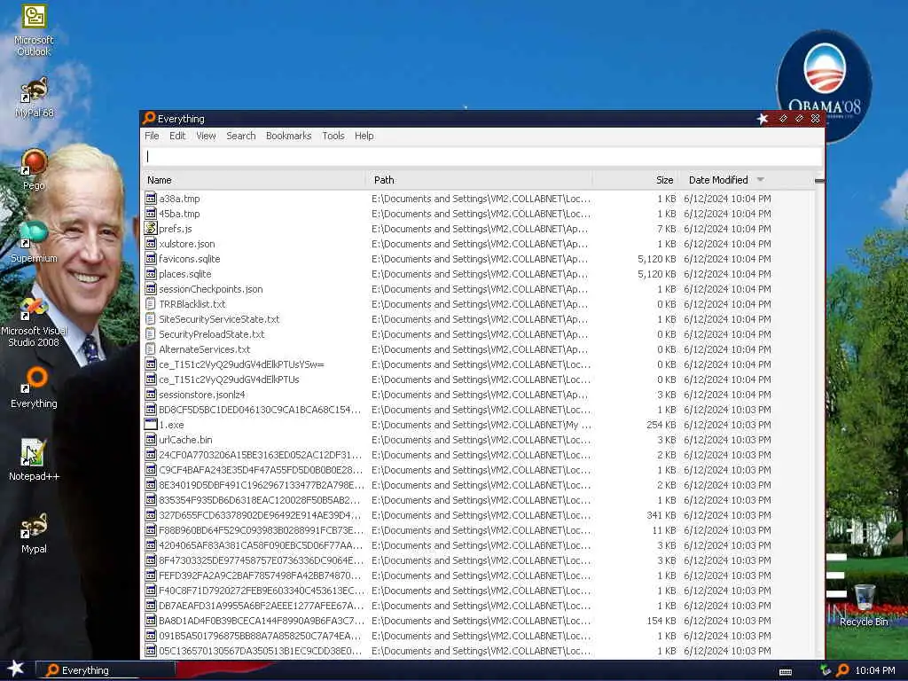
Task: Select file starting with FEFD392FA2A9
Action: (260, 575)
